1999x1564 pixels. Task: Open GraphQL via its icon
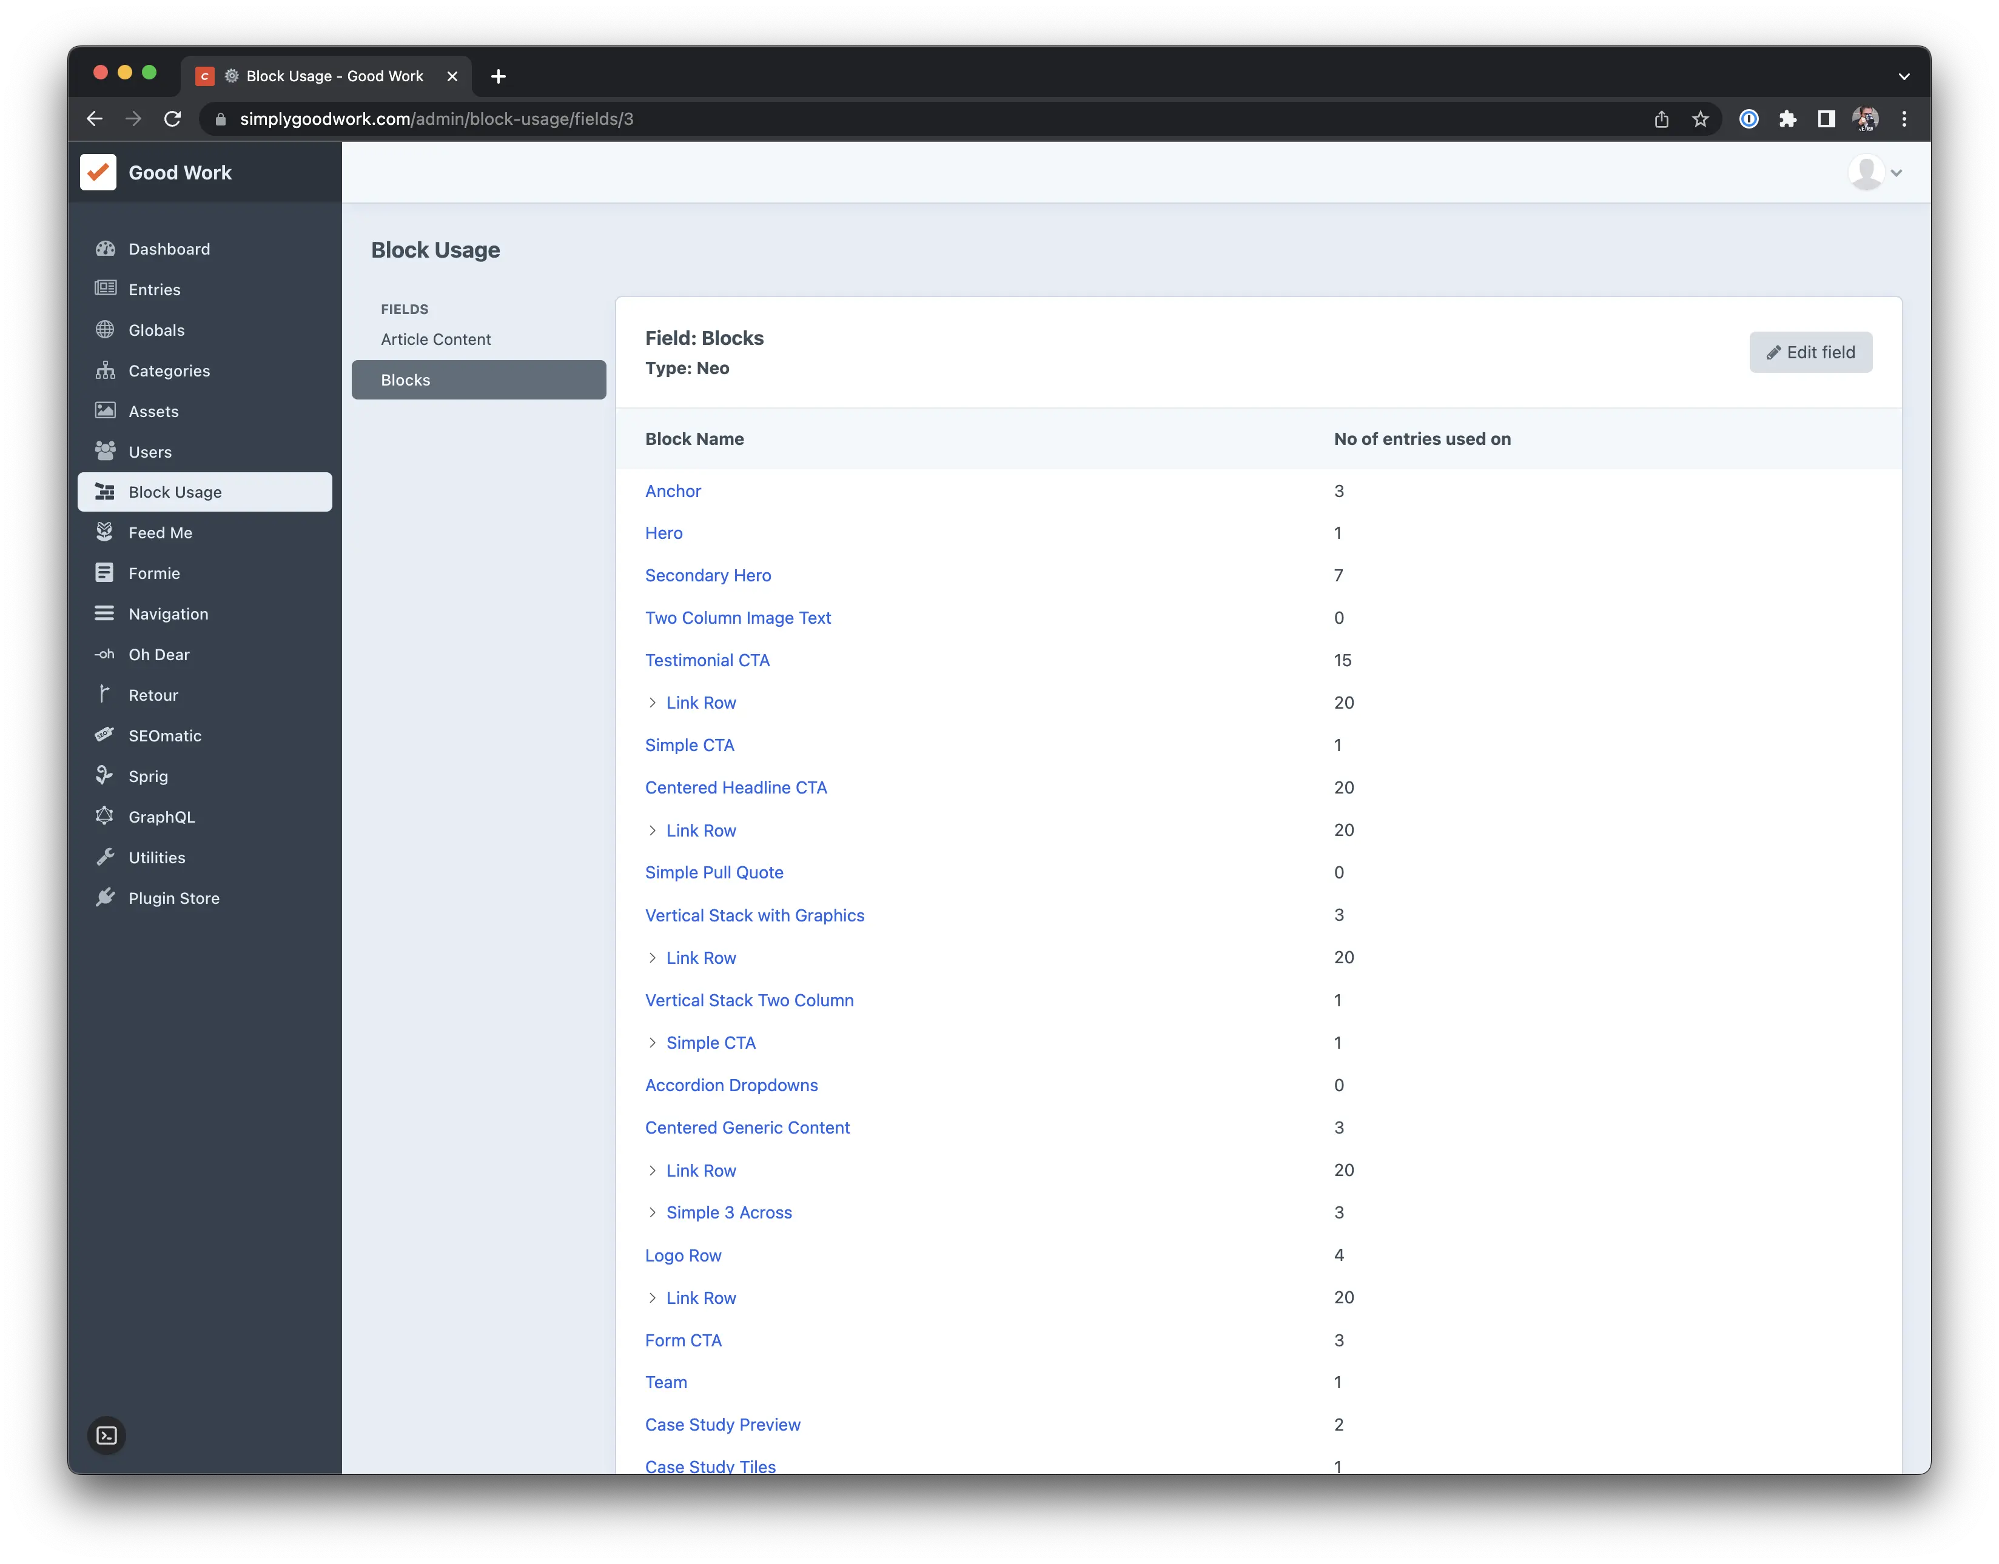(106, 816)
